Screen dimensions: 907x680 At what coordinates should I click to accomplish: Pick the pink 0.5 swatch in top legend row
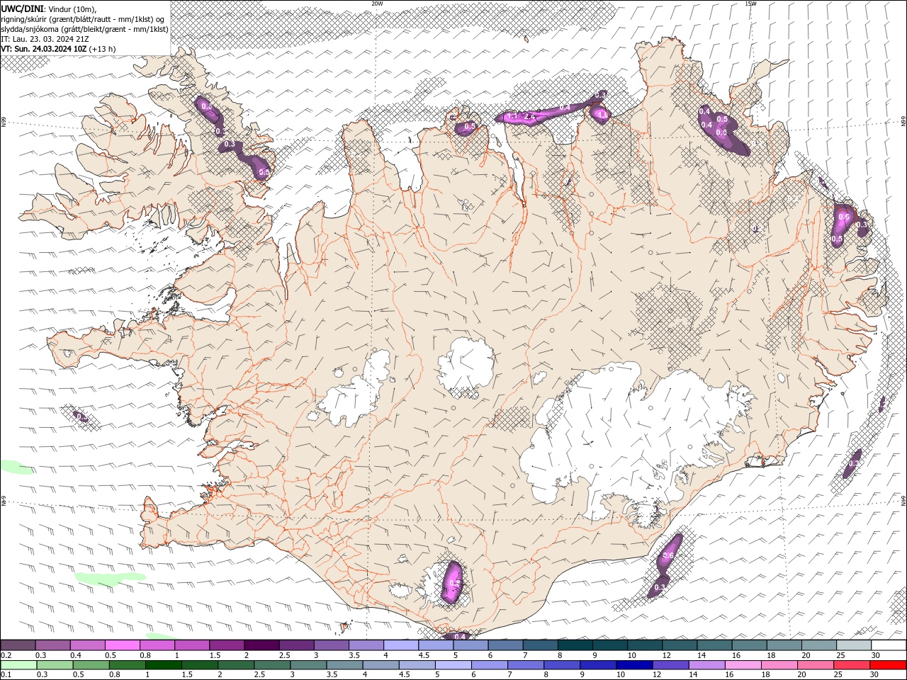pos(122,645)
